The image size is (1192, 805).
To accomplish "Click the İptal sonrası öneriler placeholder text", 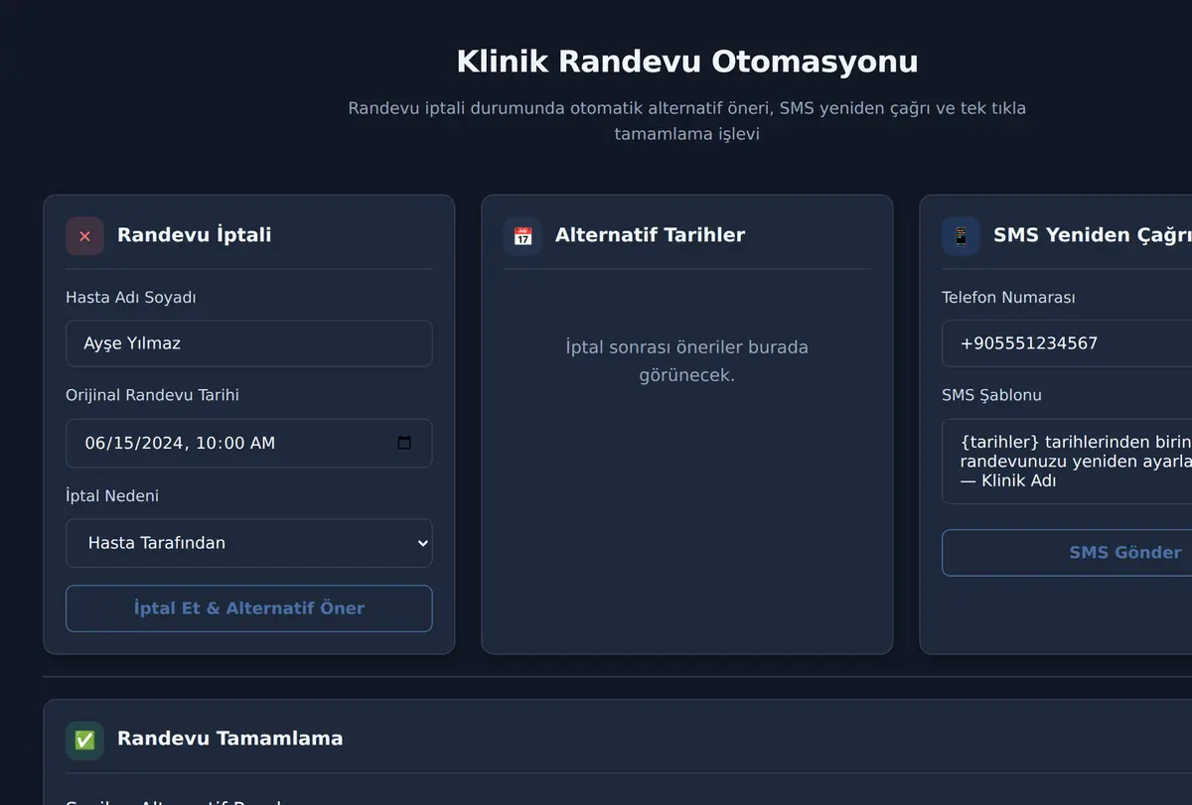I will tap(687, 361).
